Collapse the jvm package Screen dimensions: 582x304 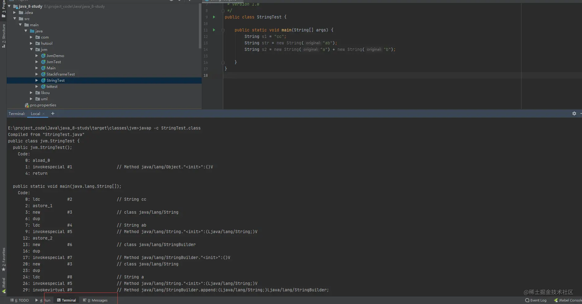pos(31,49)
